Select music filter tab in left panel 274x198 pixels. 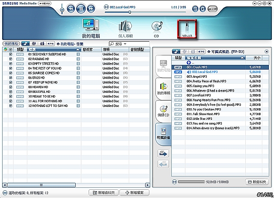tap(25, 44)
